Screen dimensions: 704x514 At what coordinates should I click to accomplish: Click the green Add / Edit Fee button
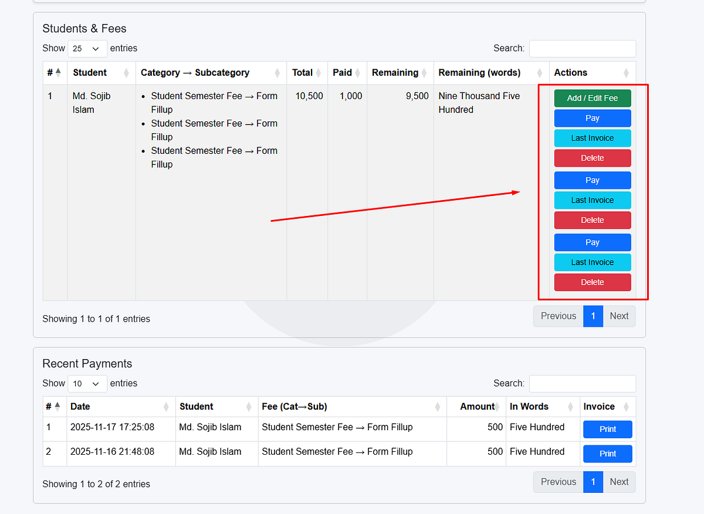tap(592, 99)
